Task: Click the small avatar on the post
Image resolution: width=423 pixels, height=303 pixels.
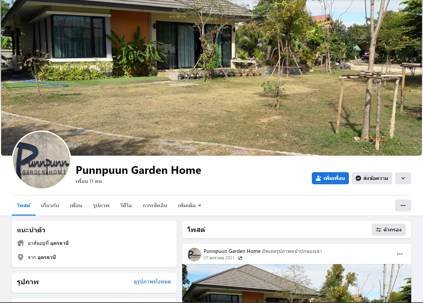Action: pos(194,255)
